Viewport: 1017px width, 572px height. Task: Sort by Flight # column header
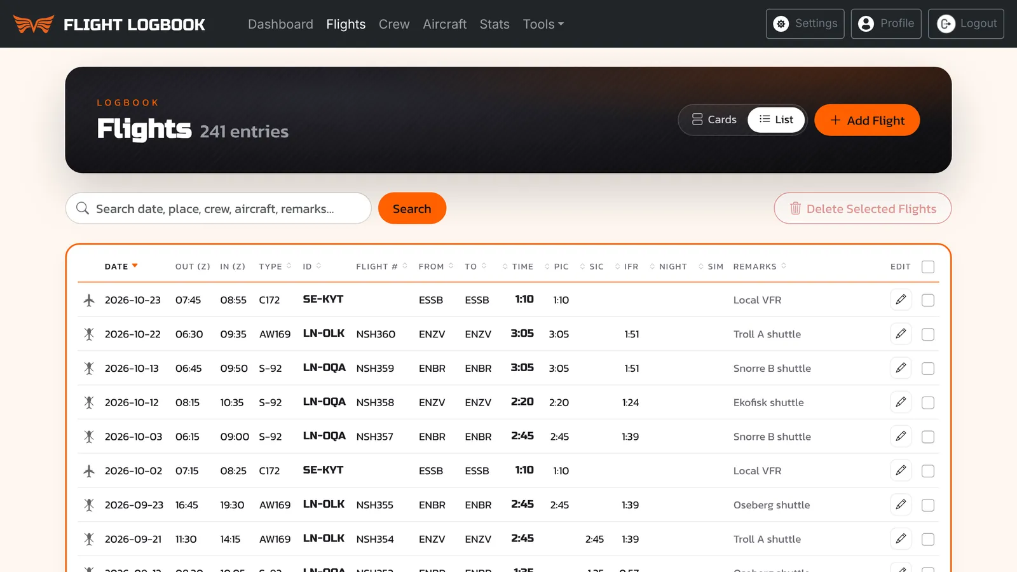point(382,266)
